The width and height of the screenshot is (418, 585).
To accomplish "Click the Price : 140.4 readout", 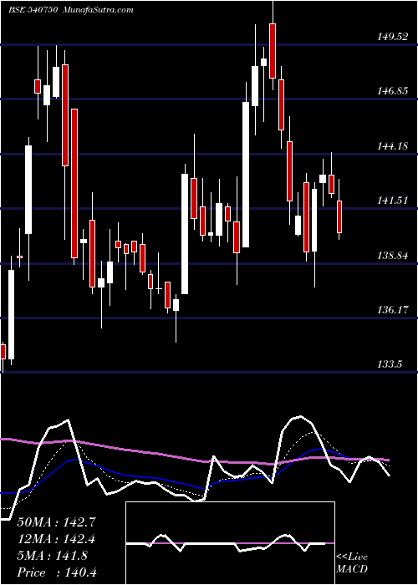I will [x=57, y=572].
